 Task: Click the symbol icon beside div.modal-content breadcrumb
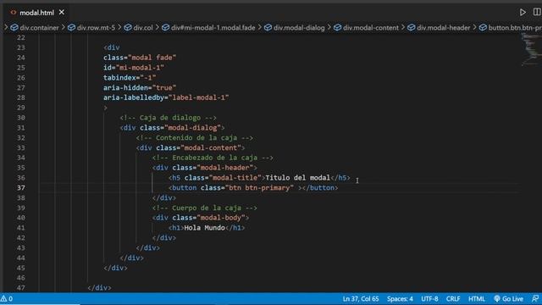click(337, 28)
